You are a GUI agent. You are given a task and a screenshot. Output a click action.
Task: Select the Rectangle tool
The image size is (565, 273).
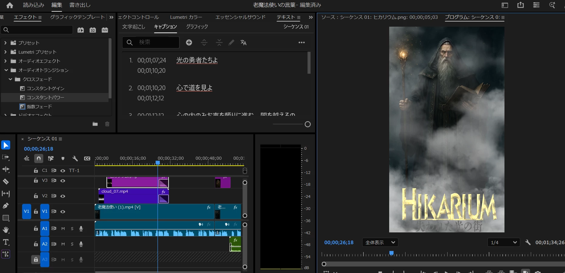6,218
